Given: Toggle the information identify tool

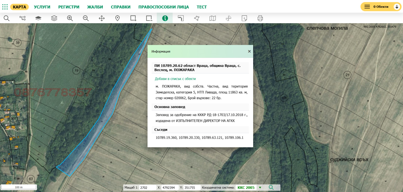Looking at the screenshot, I should pyautogui.click(x=165, y=18).
